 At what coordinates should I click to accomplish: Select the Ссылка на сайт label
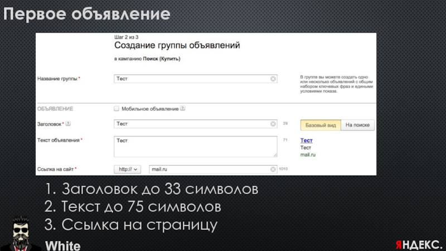55,169
